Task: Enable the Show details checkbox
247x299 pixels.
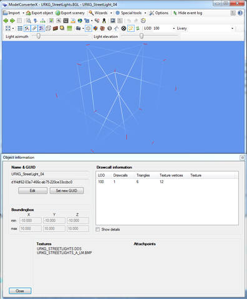Action: (97, 229)
